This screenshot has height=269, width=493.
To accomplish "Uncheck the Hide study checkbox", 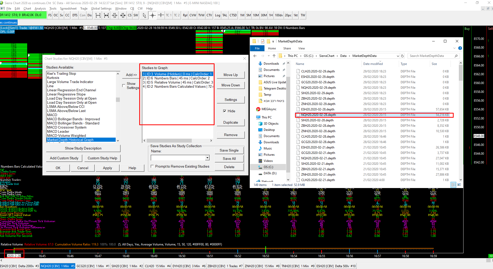I will [225, 111].
